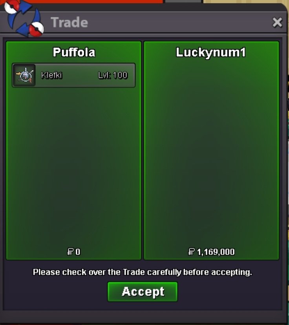Click the gray segment beside red bar
This screenshot has height=325, width=289.
tap(183, 1)
